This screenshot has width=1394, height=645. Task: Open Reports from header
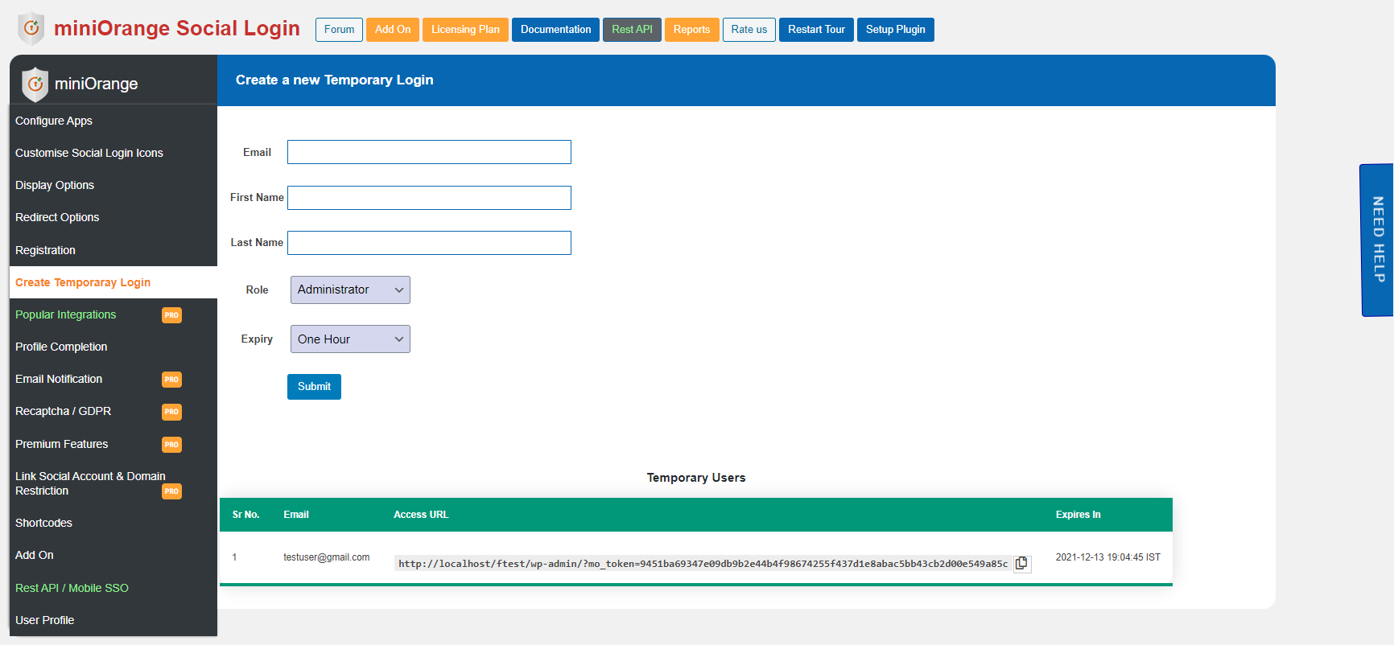point(691,30)
